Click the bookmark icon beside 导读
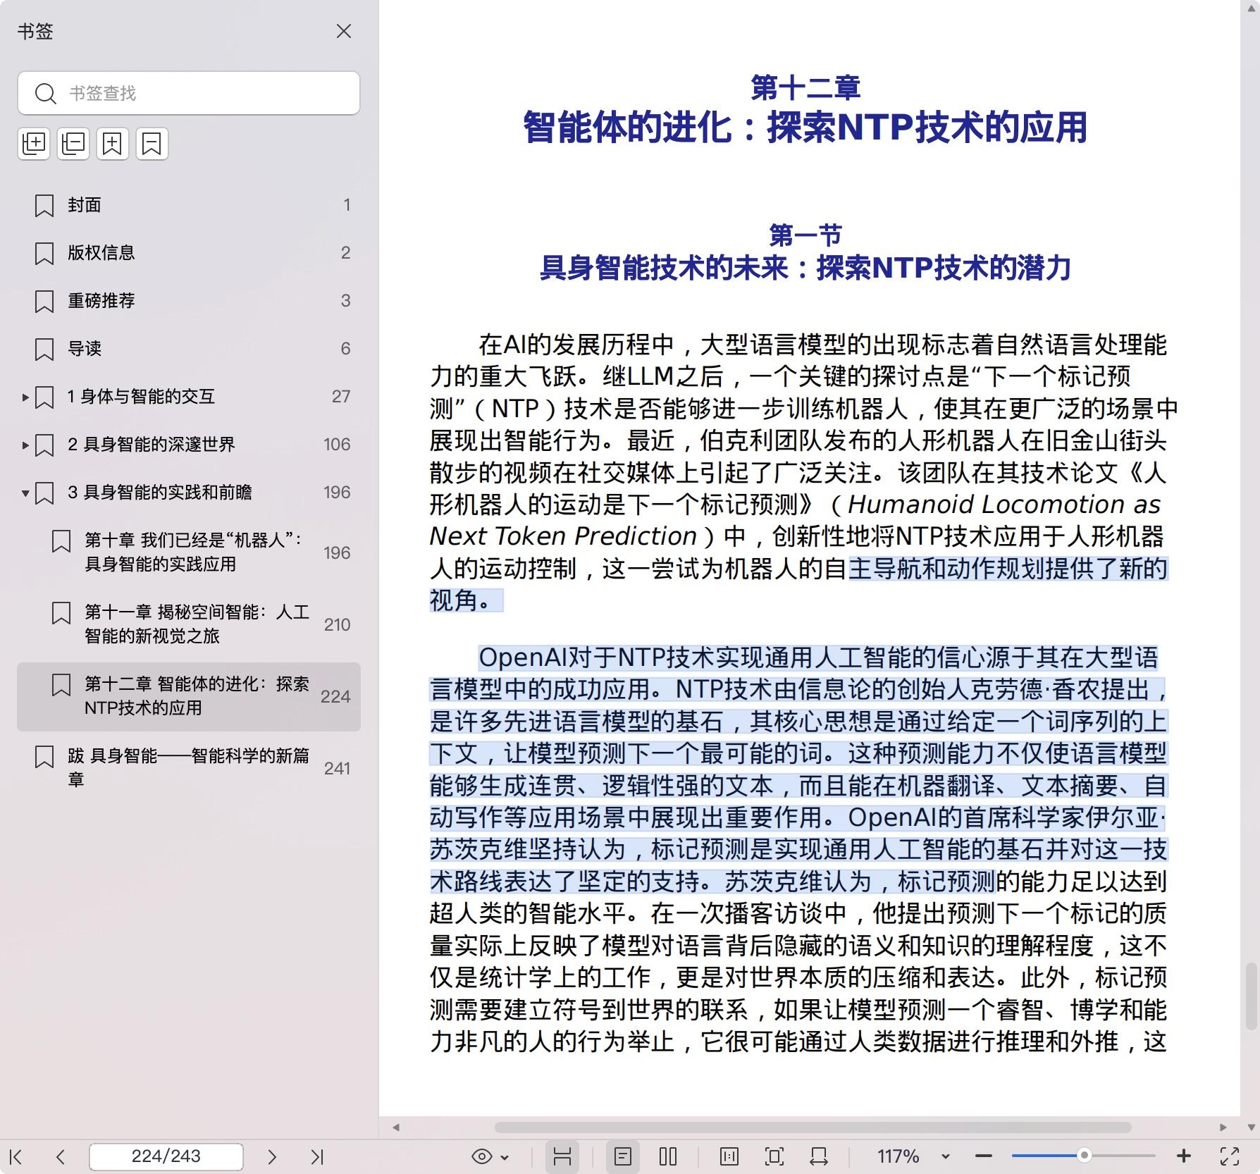 [44, 350]
